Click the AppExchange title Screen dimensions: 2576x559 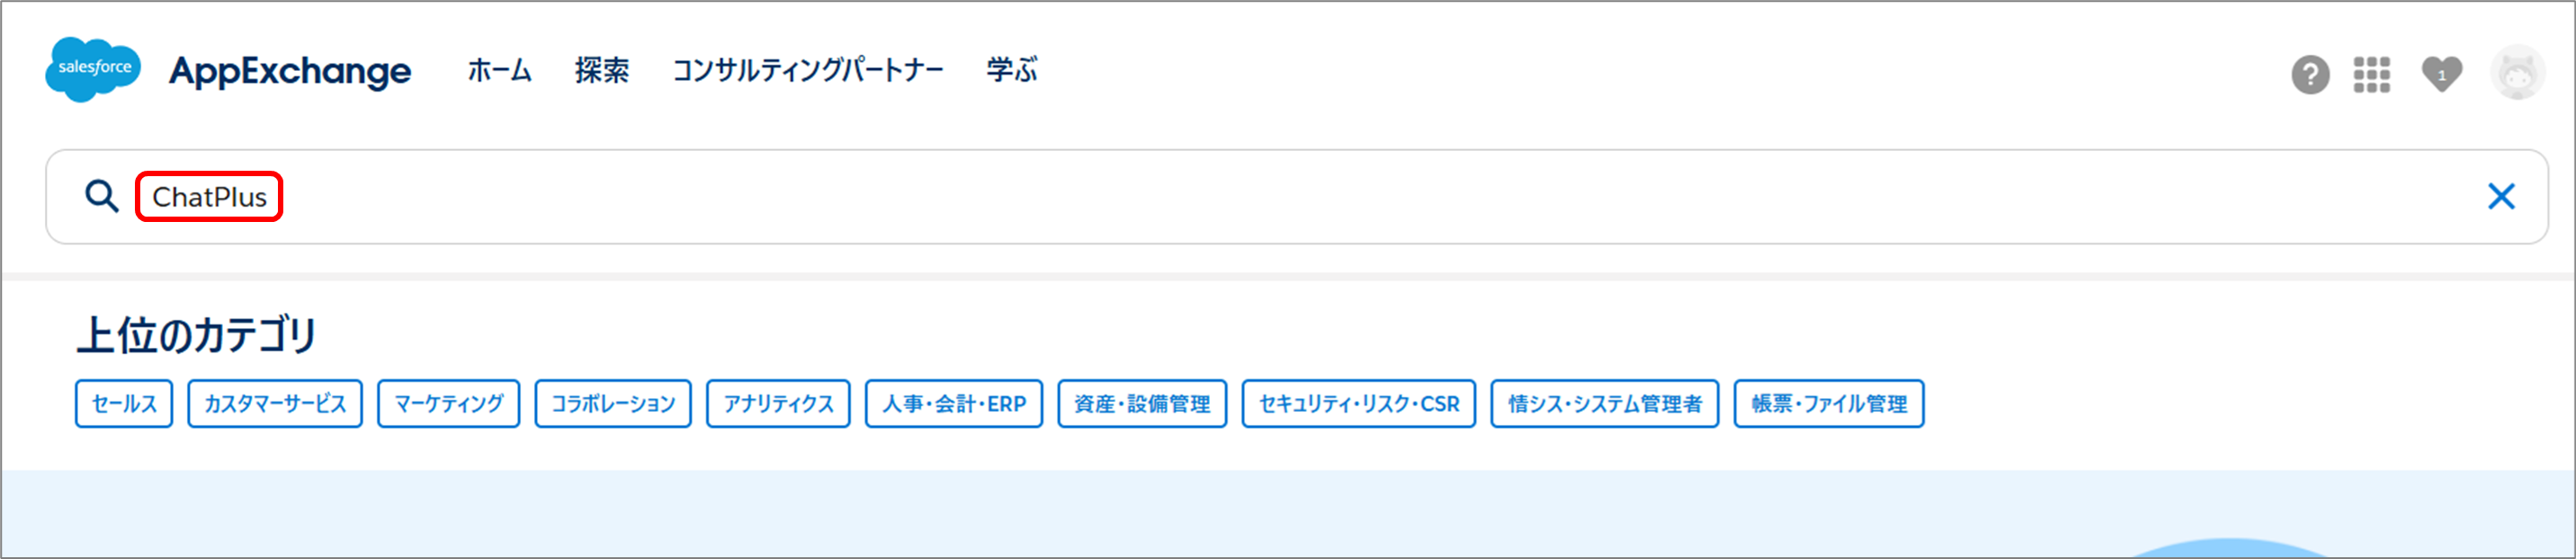pyautogui.click(x=290, y=71)
